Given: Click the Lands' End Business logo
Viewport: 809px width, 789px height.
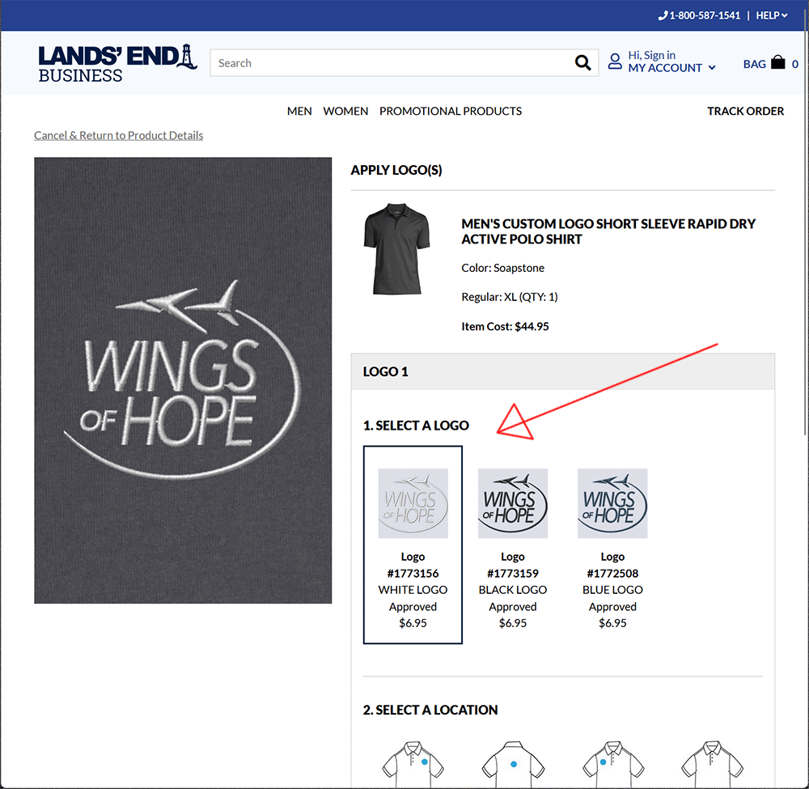Looking at the screenshot, I should pyautogui.click(x=117, y=63).
